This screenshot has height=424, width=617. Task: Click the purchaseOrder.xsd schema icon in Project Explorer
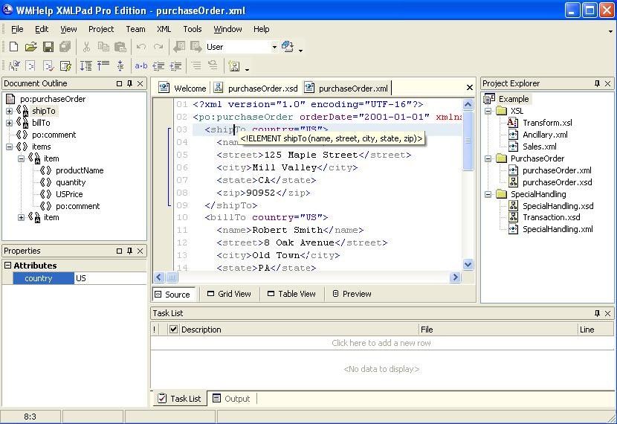pos(513,182)
